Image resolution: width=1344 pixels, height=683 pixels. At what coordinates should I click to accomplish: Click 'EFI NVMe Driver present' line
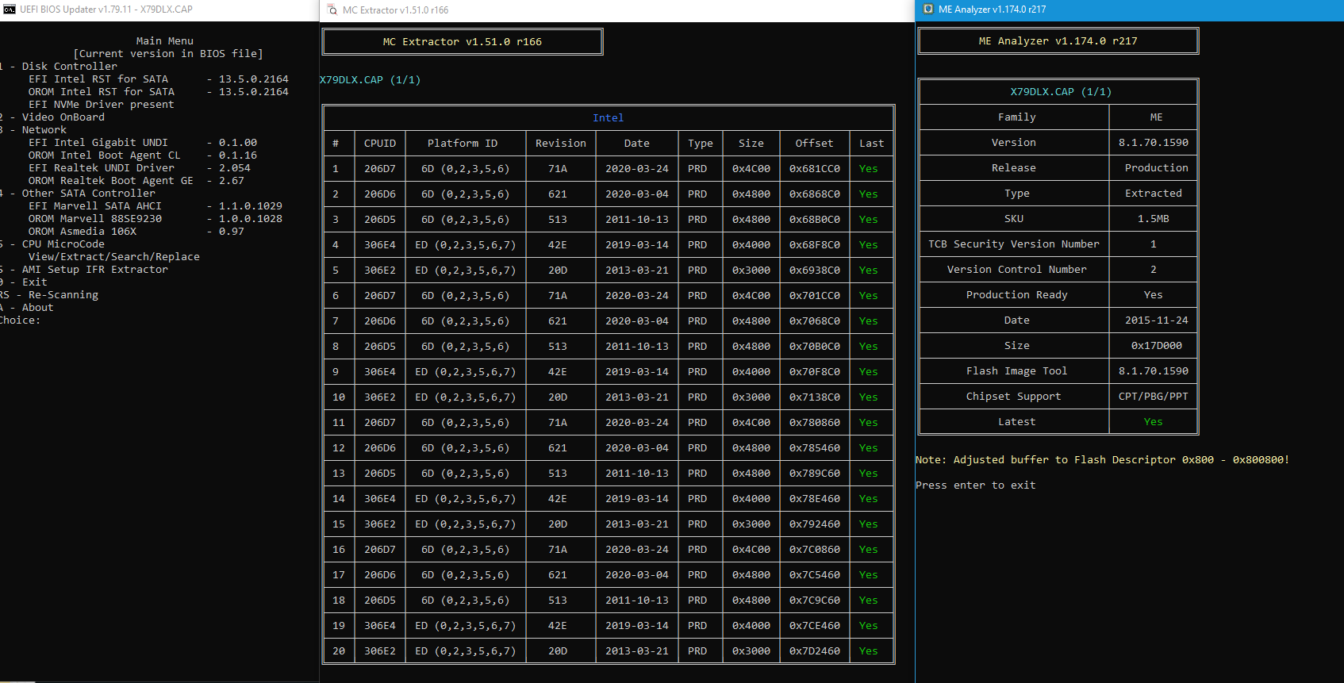point(102,105)
